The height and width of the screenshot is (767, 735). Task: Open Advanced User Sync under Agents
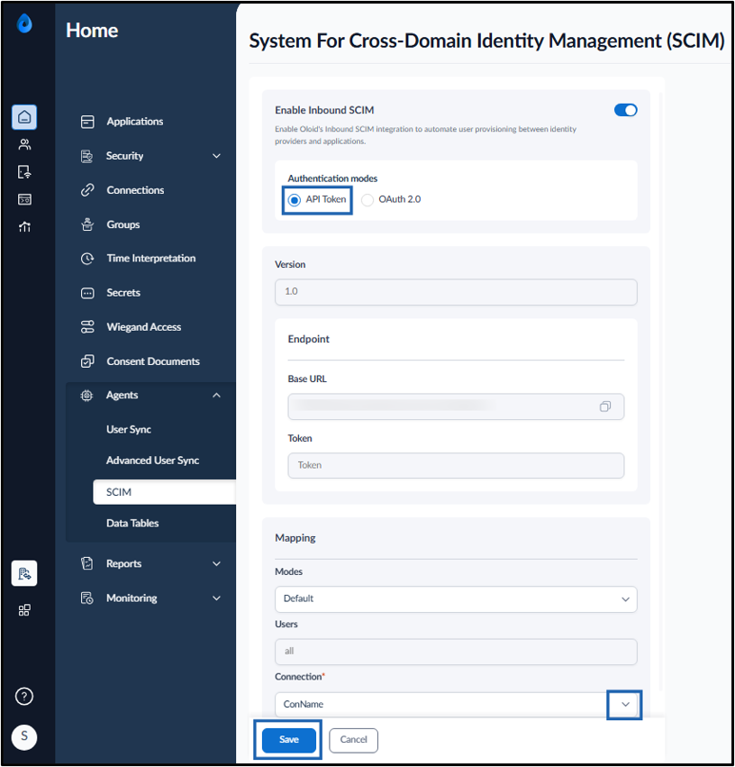152,461
